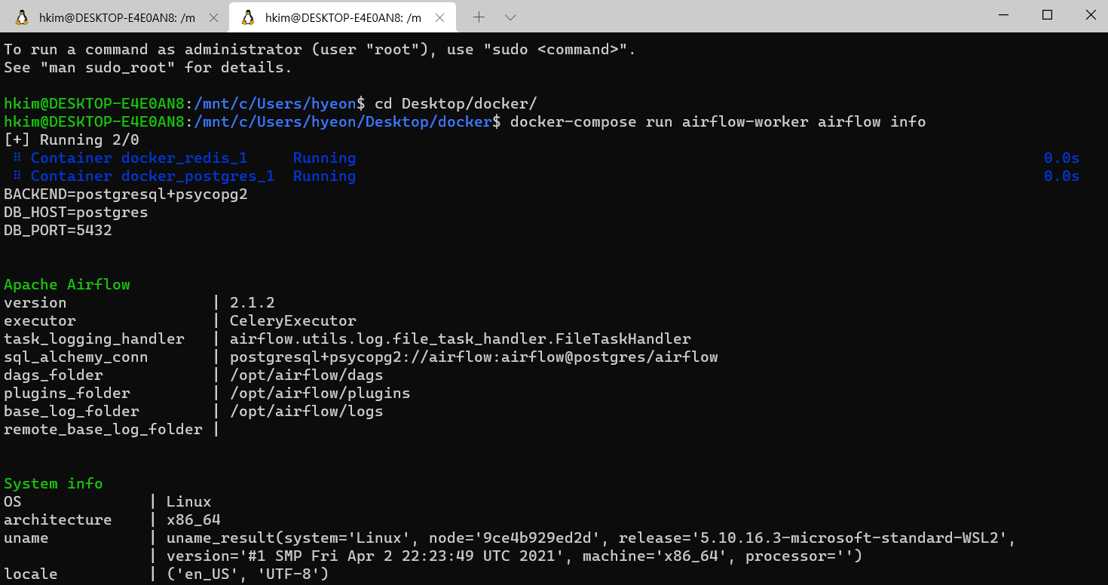Click the Tux penguin icon on the active tab
The width and height of the screenshot is (1108, 585).
click(x=248, y=18)
